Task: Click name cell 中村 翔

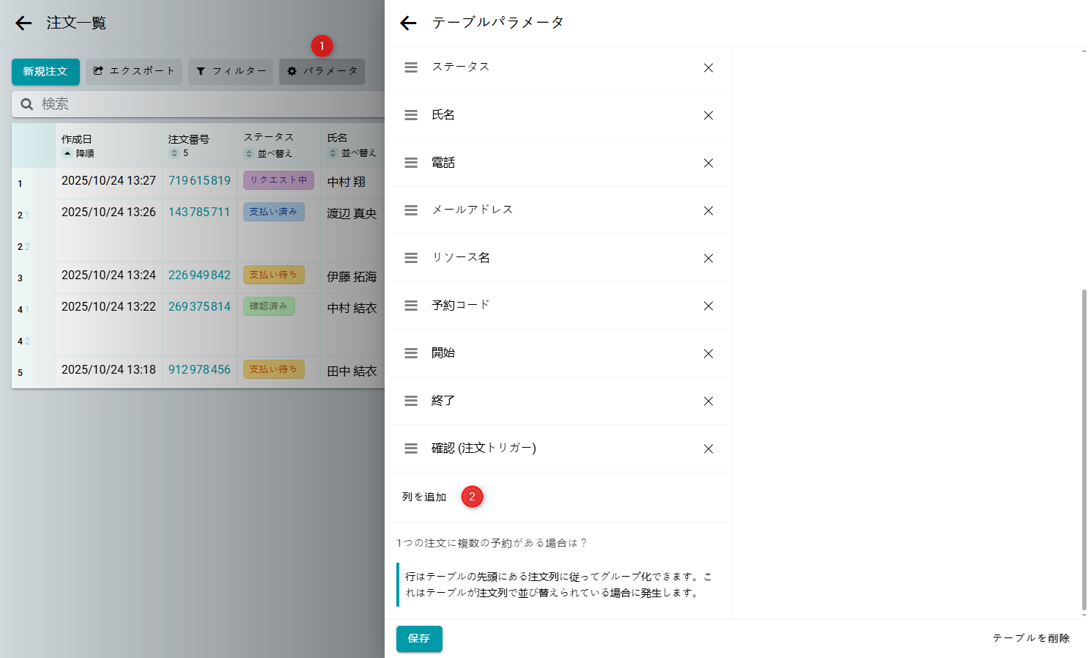Action: tap(346, 182)
